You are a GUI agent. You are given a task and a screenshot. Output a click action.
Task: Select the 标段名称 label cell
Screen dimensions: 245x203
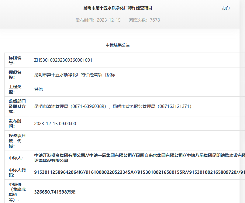17,75
